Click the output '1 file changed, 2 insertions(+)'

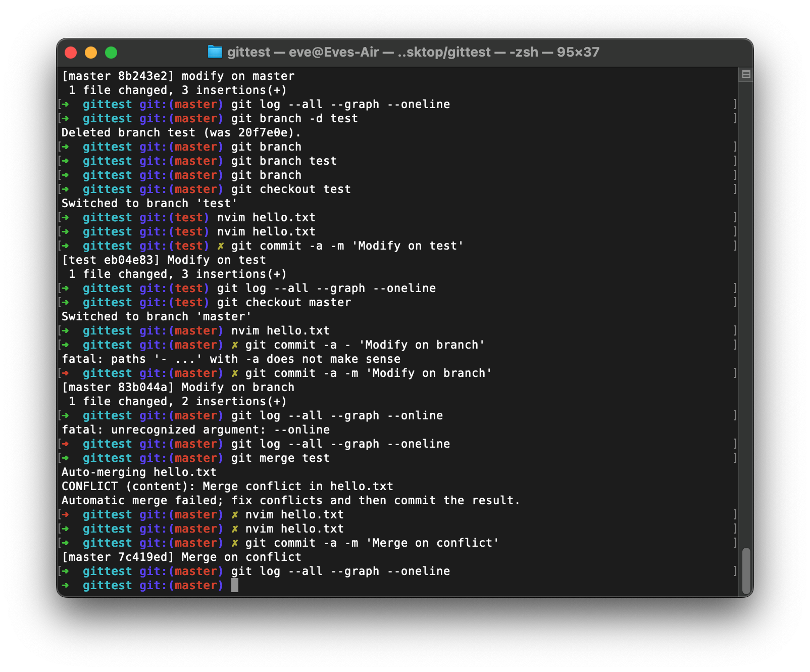[178, 402]
